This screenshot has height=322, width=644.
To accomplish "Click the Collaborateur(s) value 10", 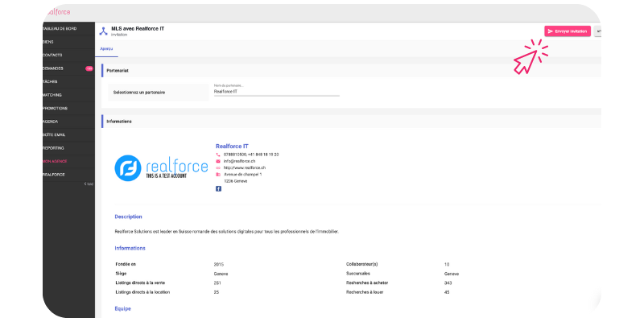I will (447, 265).
